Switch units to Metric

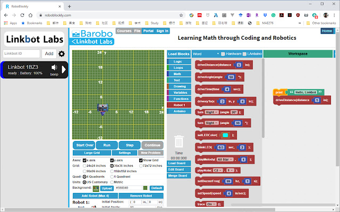click(112, 182)
